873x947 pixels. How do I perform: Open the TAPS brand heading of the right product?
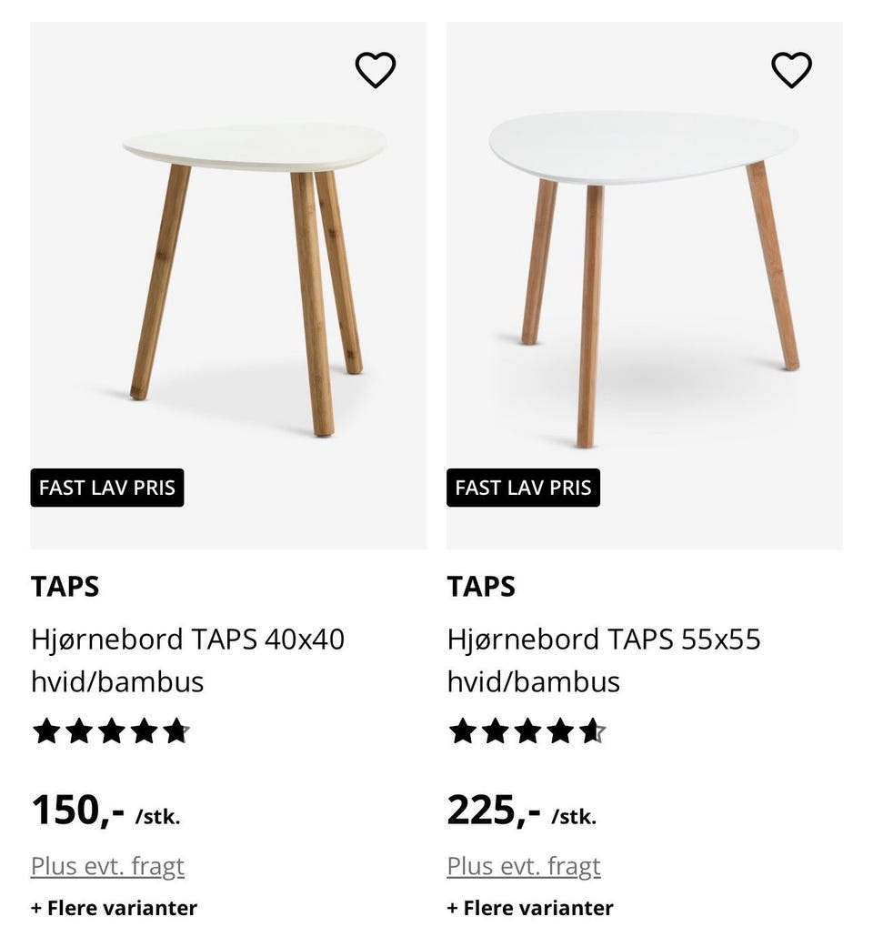[481, 587]
